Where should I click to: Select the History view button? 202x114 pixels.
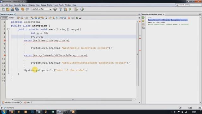tap(12, 18)
